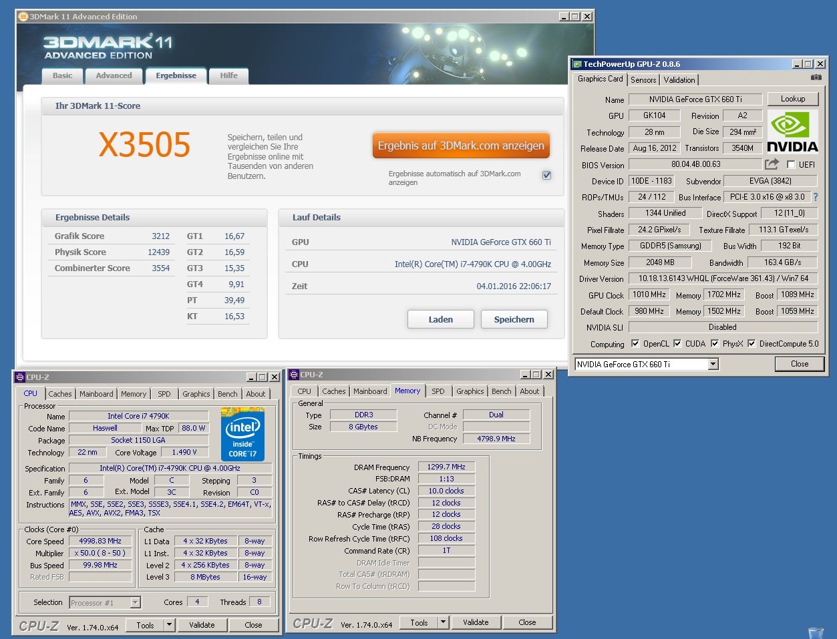Click Validate in right CPU-Z window
Image resolution: width=837 pixels, height=639 pixels.
click(476, 622)
